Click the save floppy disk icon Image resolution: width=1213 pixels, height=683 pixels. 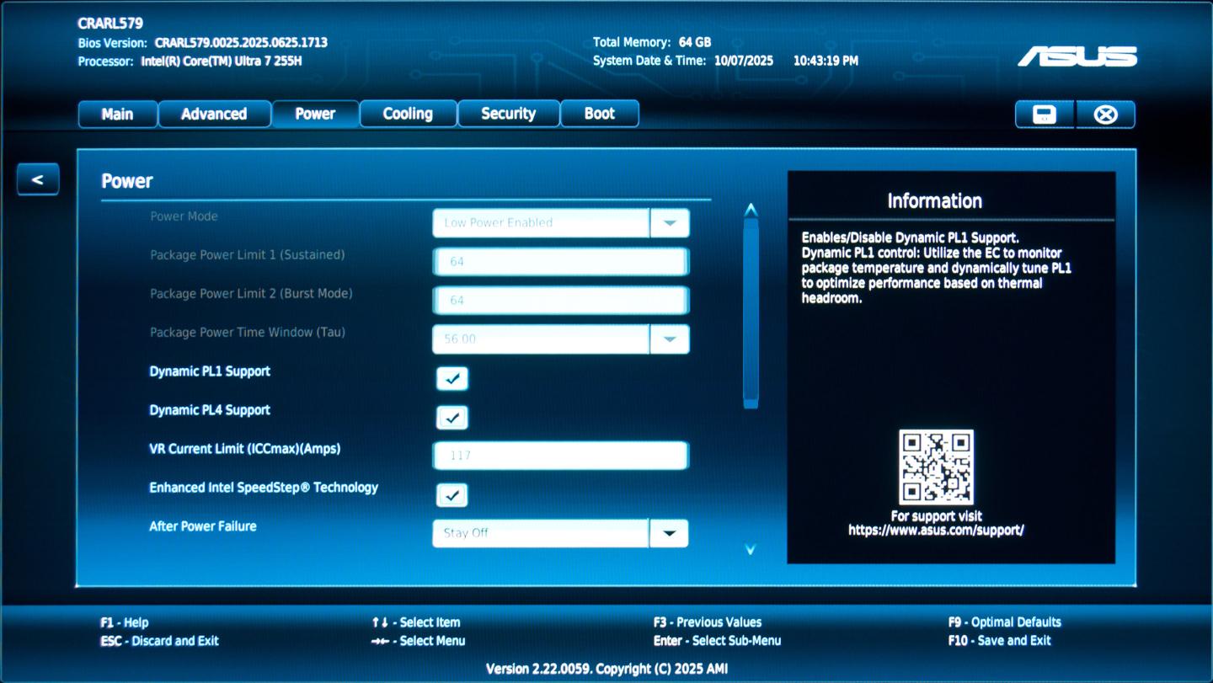[1045, 115]
